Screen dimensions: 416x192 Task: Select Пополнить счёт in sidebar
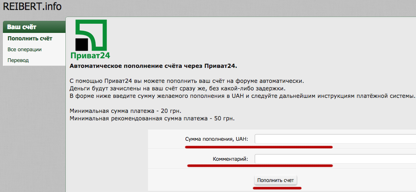point(30,38)
